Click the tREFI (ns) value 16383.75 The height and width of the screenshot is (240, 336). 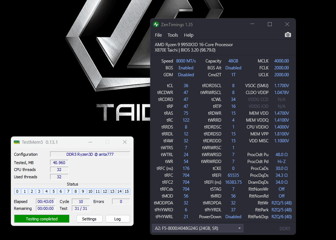233,182
